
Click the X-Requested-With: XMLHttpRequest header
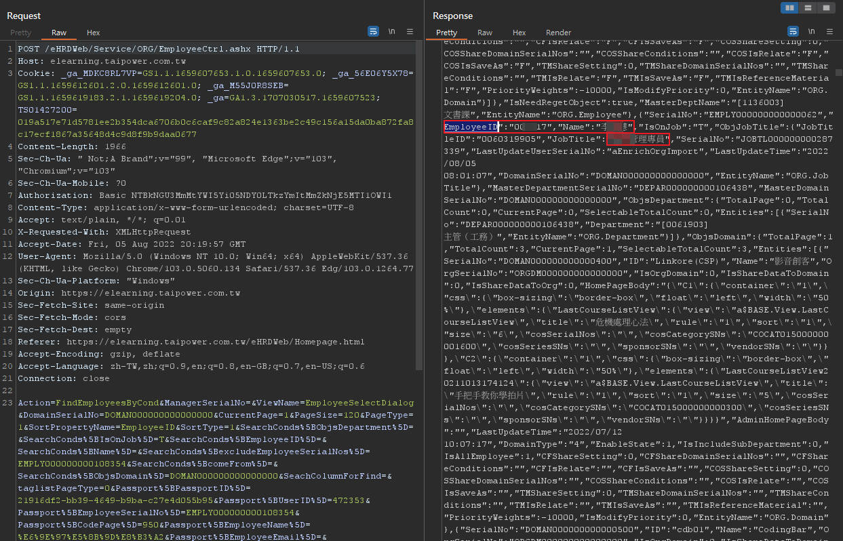pyautogui.click(x=104, y=232)
